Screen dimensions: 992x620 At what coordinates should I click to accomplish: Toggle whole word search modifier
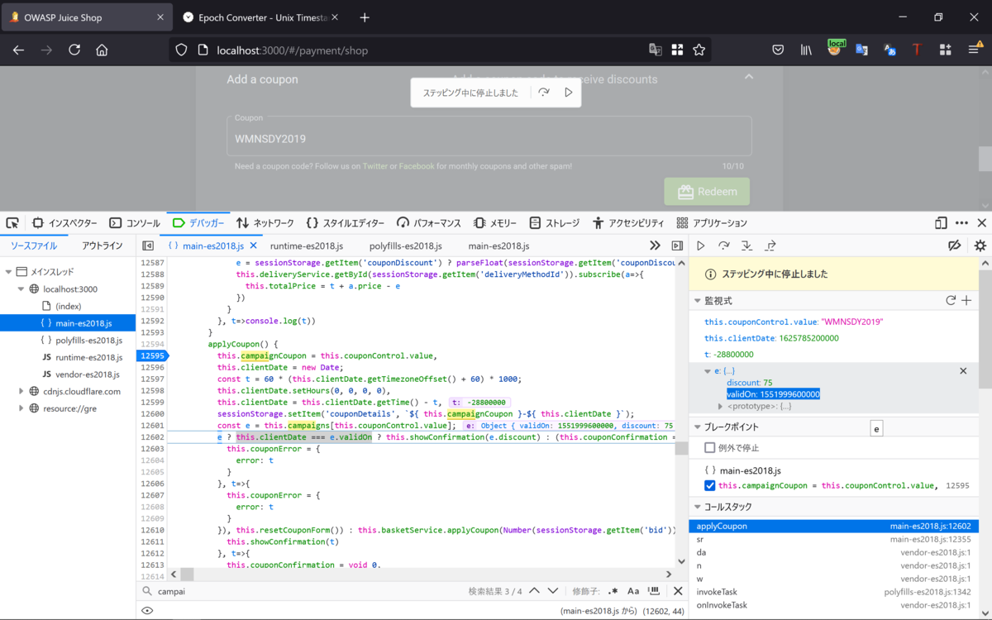coord(655,591)
